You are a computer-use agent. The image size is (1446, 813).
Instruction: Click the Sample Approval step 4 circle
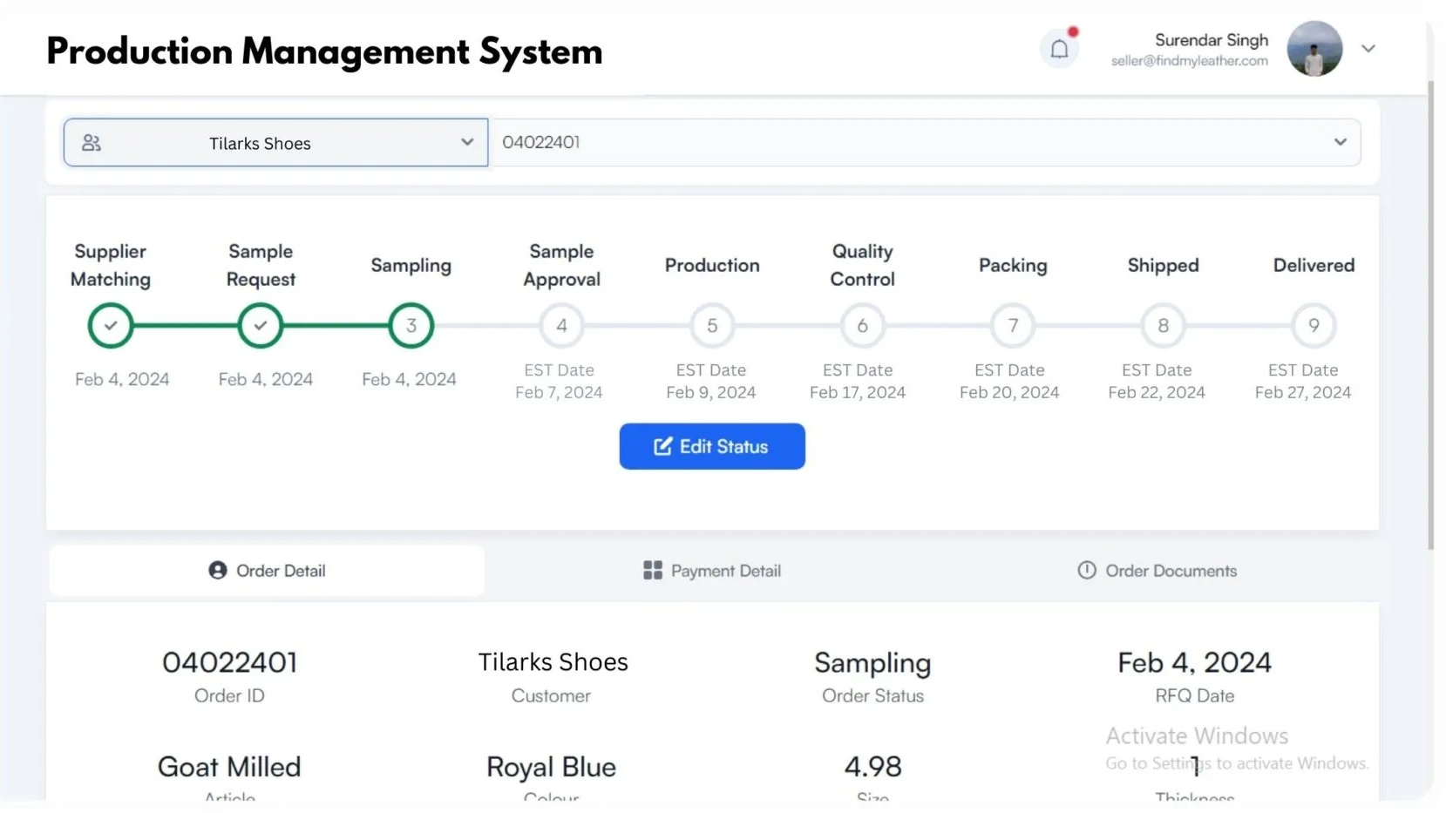[x=561, y=325]
